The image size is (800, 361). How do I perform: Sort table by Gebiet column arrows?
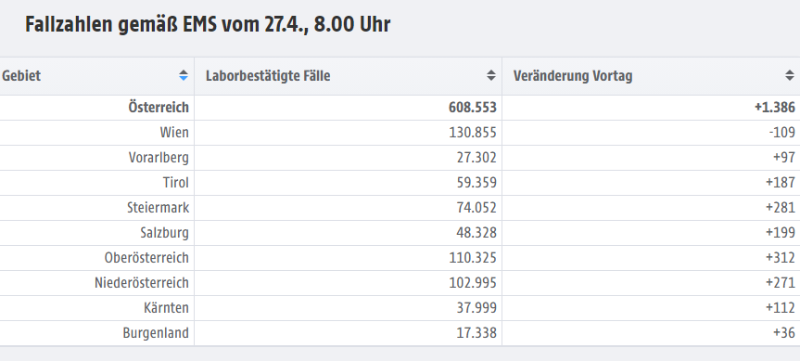[x=184, y=75]
